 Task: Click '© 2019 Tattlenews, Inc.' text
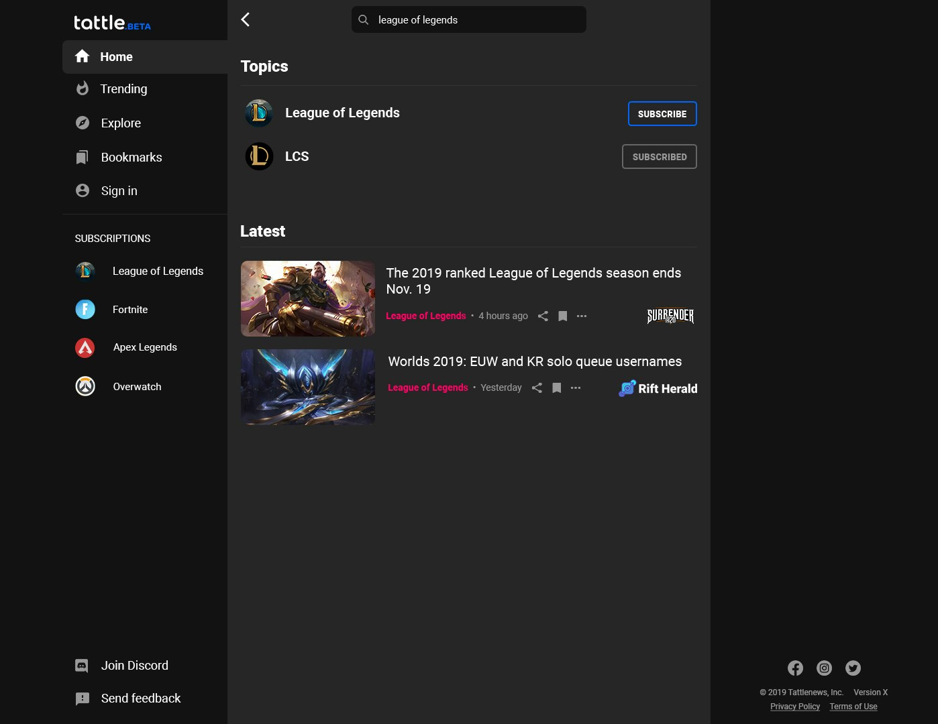[801, 692]
